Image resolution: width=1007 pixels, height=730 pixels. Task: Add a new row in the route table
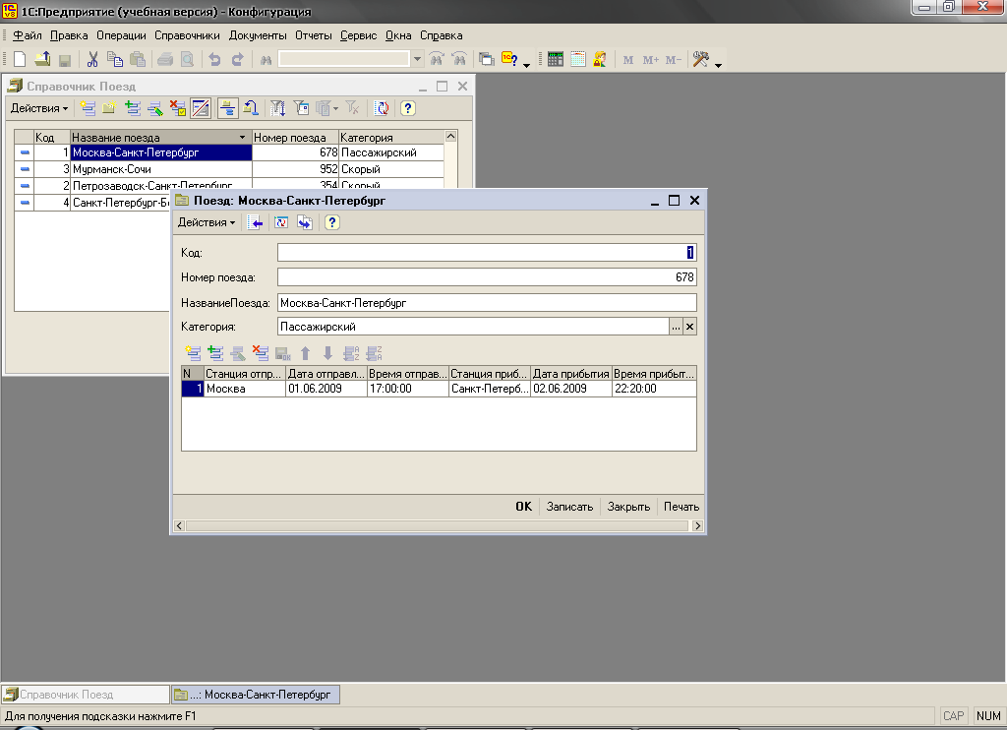(193, 353)
